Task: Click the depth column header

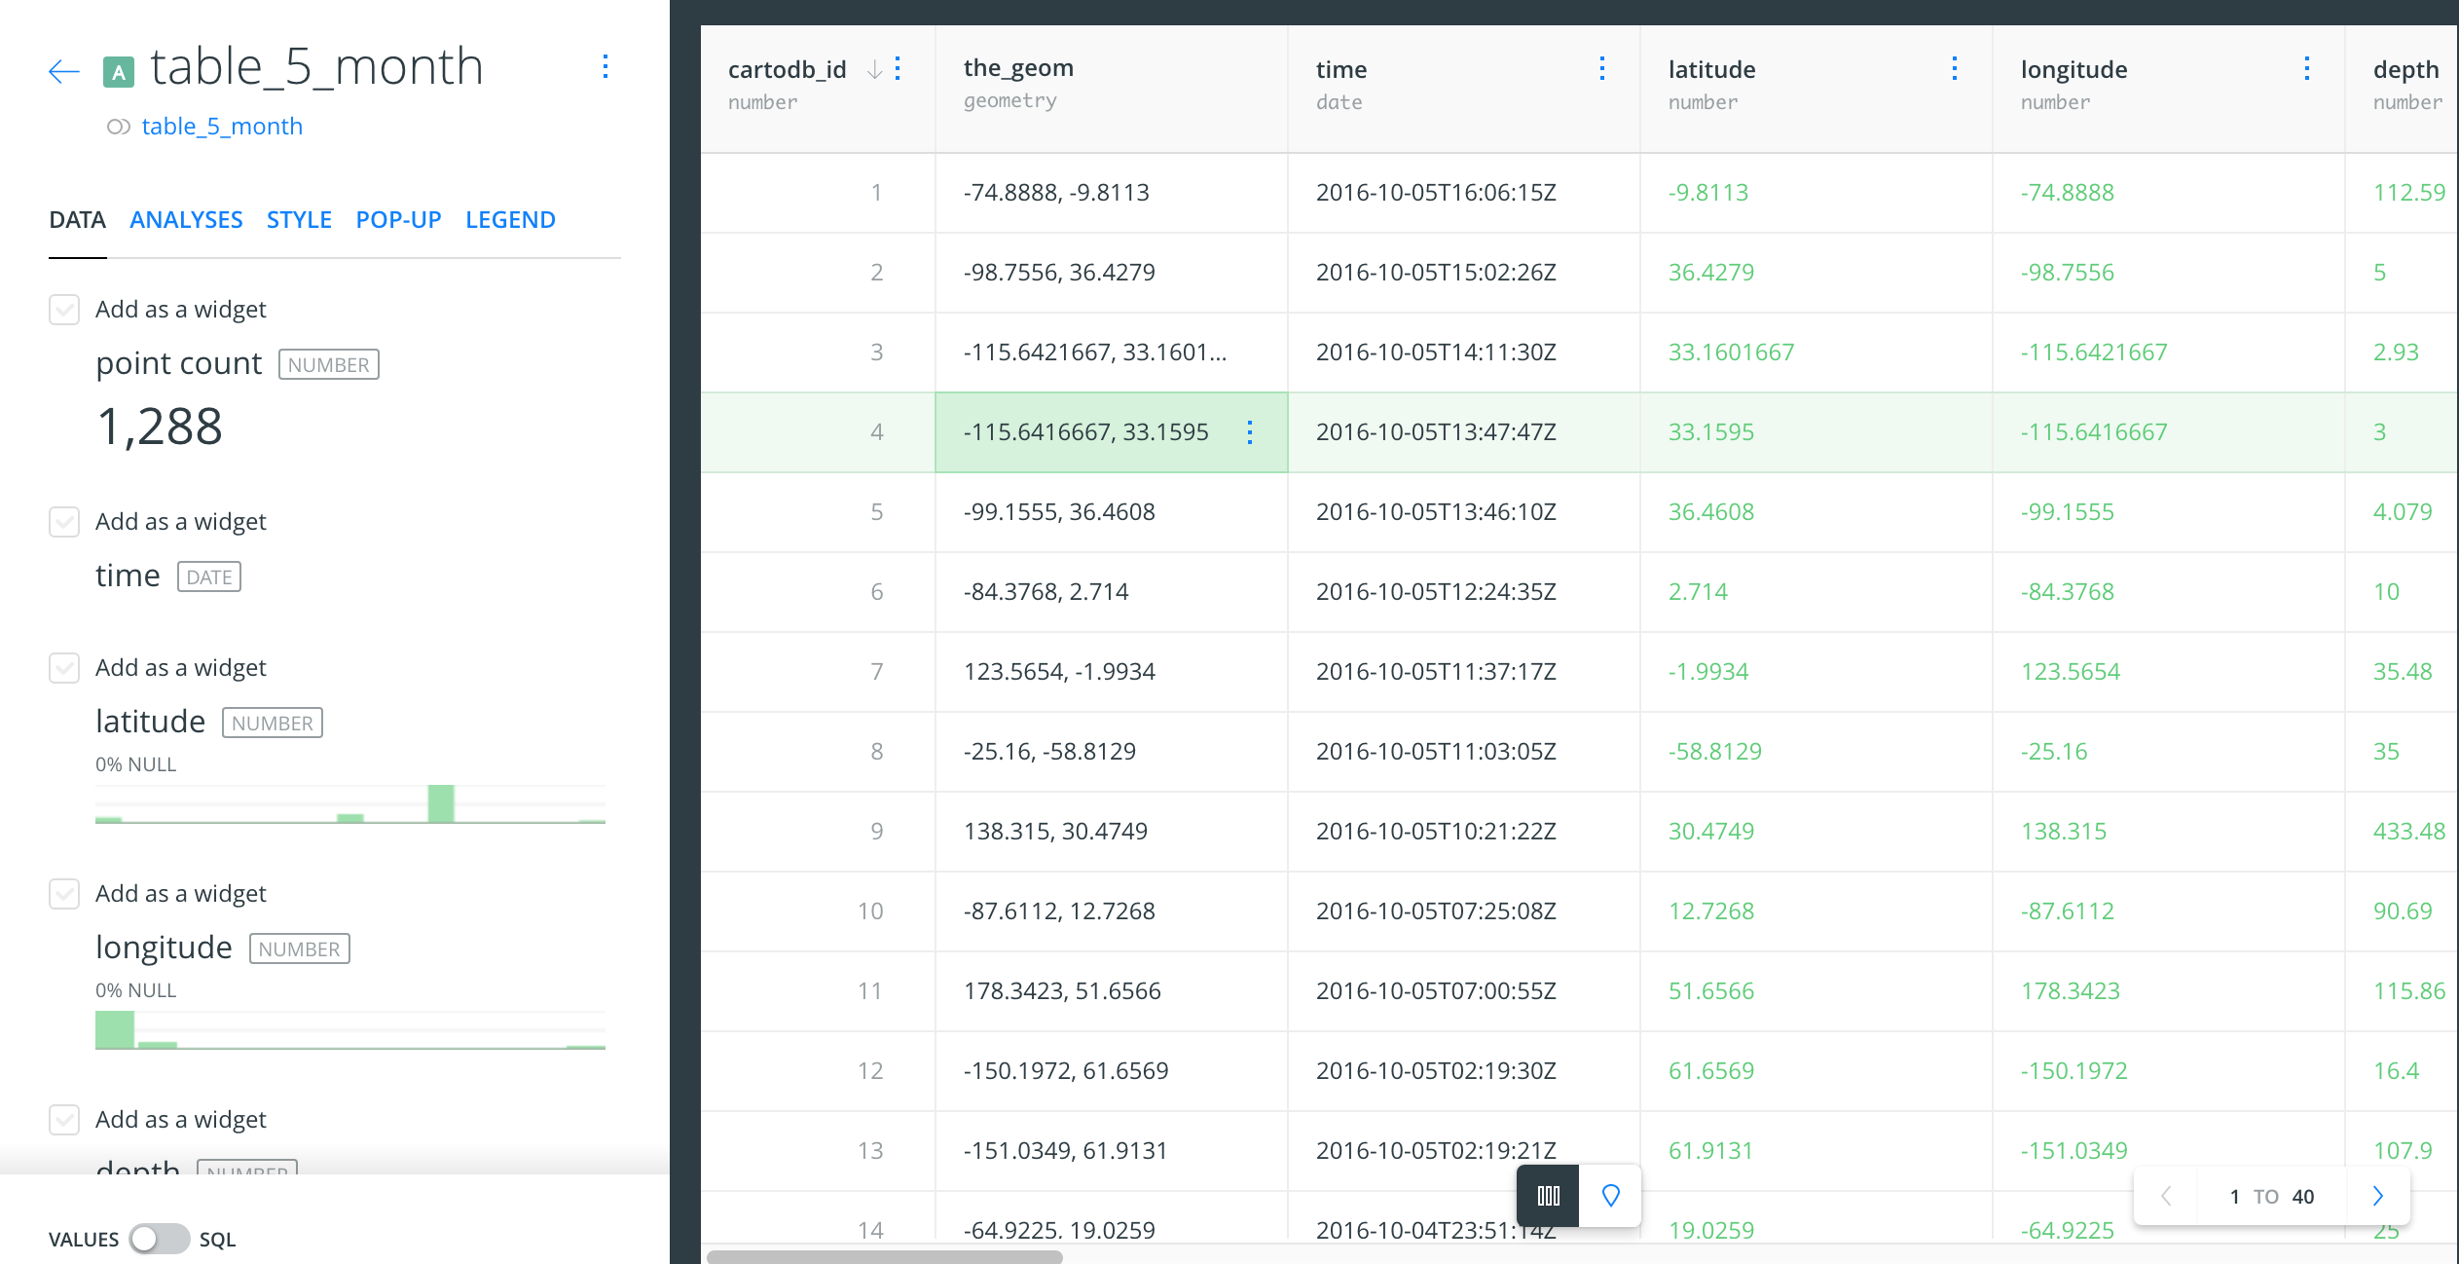Action: click(2403, 88)
